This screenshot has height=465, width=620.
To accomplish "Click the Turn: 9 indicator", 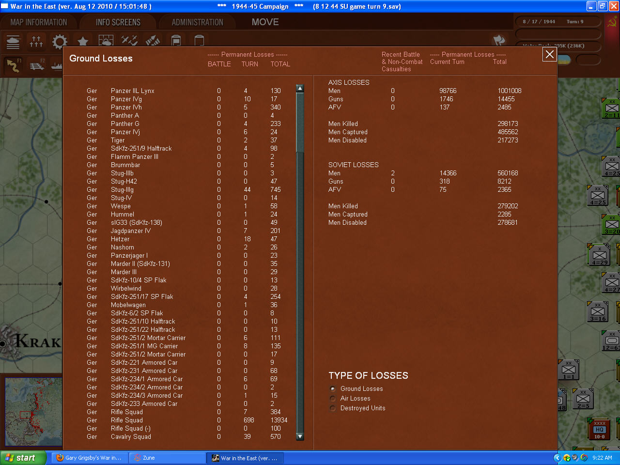I will (x=575, y=22).
